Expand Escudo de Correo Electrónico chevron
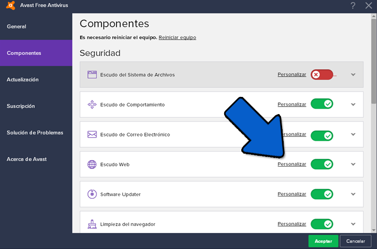This screenshot has width=377, height=249. click(353, 134)
